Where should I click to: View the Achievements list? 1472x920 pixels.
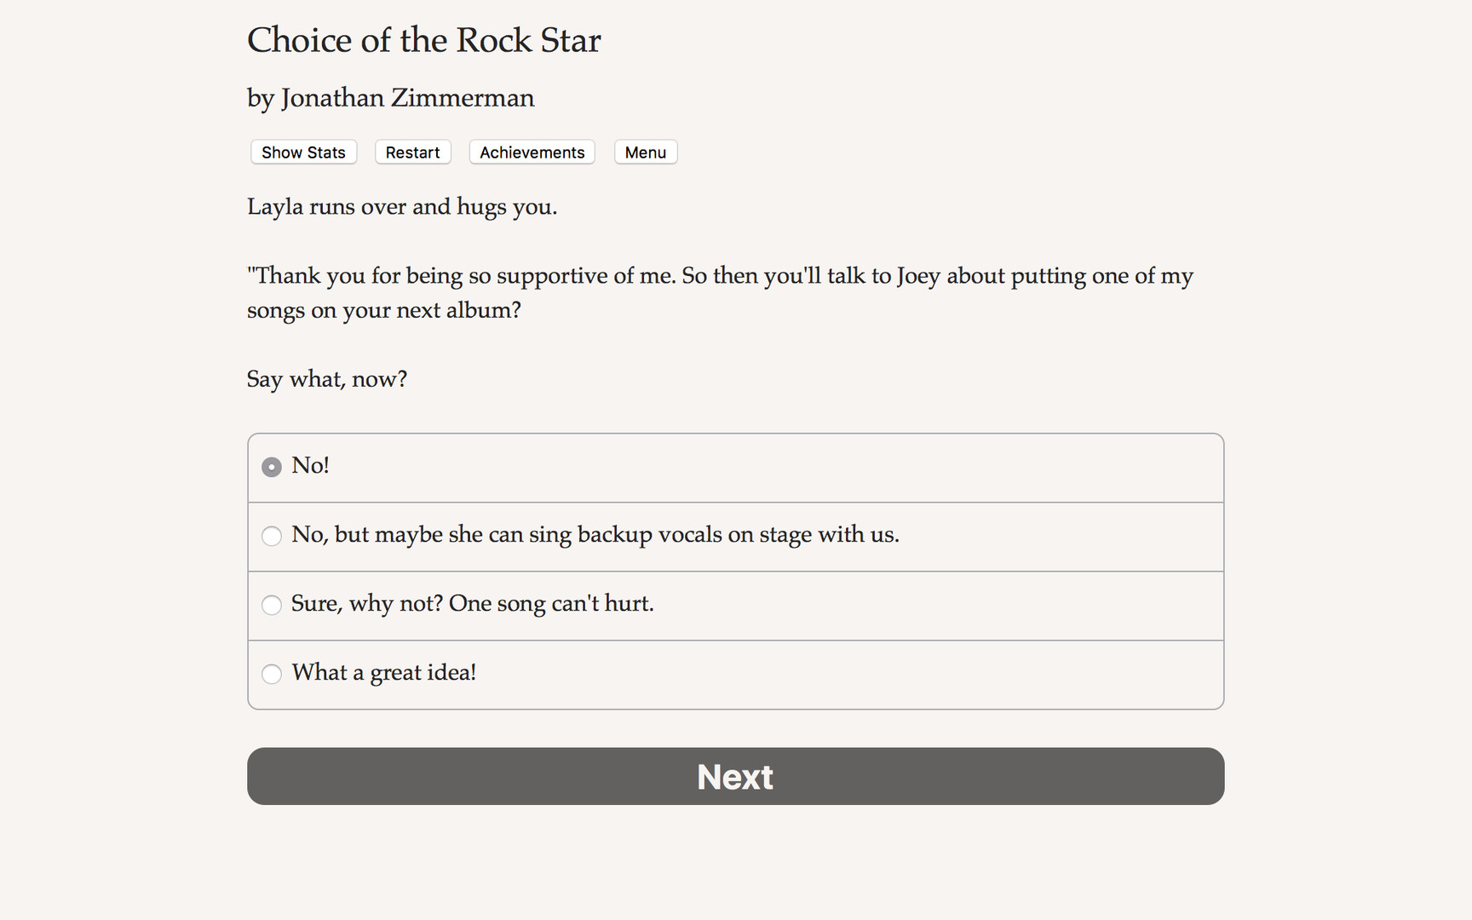pyautogui.click(x=532, y=152)
